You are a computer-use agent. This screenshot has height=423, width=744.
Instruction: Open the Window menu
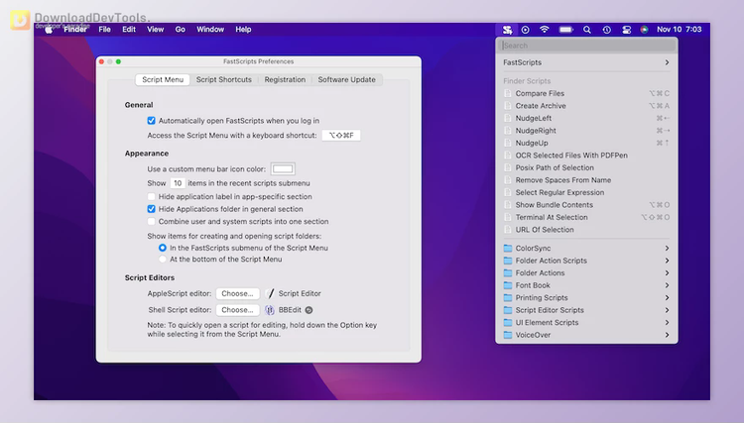point(210,30)
